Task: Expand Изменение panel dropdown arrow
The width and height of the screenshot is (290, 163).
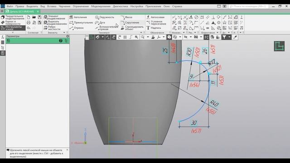Action: click(184, 33)
